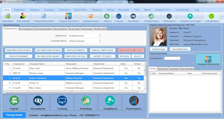Click the Employee Id search field

coord(172,58)
